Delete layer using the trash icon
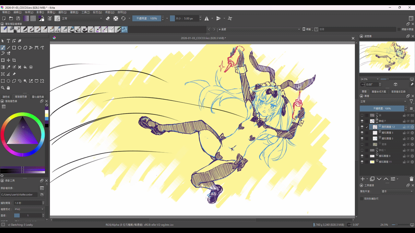Image resolution: width=415 pixels, height=233 pixels. click(411, 179)
